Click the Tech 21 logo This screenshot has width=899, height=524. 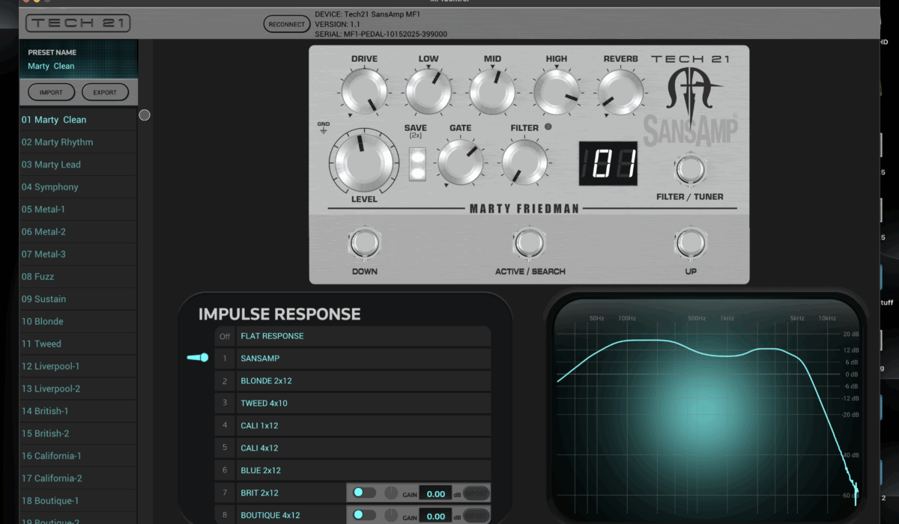[x=78, y=24]
